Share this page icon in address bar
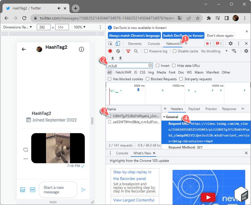Image resolution: width=251 pixels, height=205 pixels. (189, 18)
